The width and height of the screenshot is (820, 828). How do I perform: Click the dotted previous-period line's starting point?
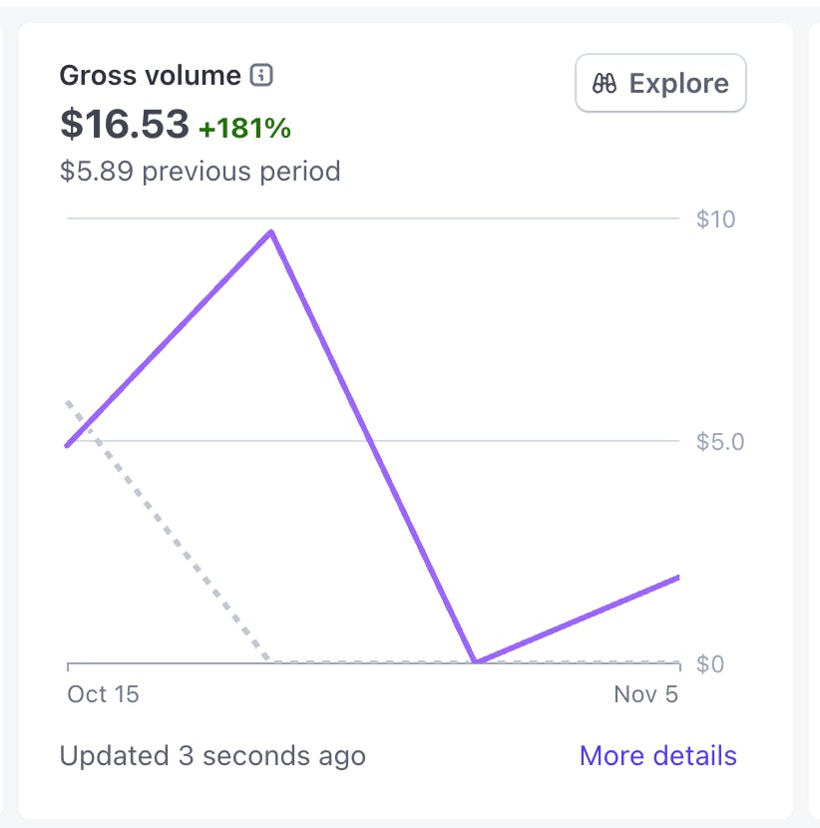[68, 402]
